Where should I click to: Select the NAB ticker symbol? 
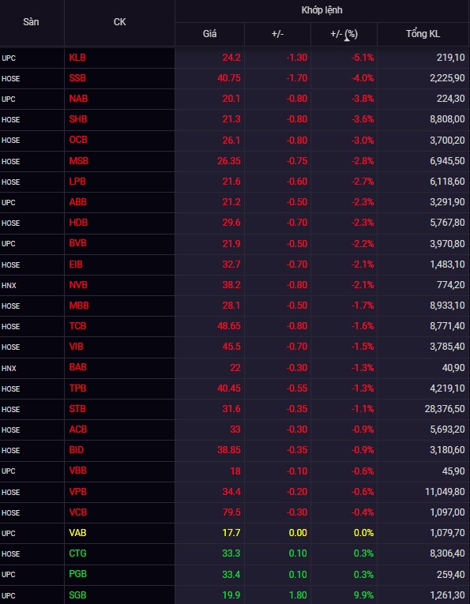point(78,99)
